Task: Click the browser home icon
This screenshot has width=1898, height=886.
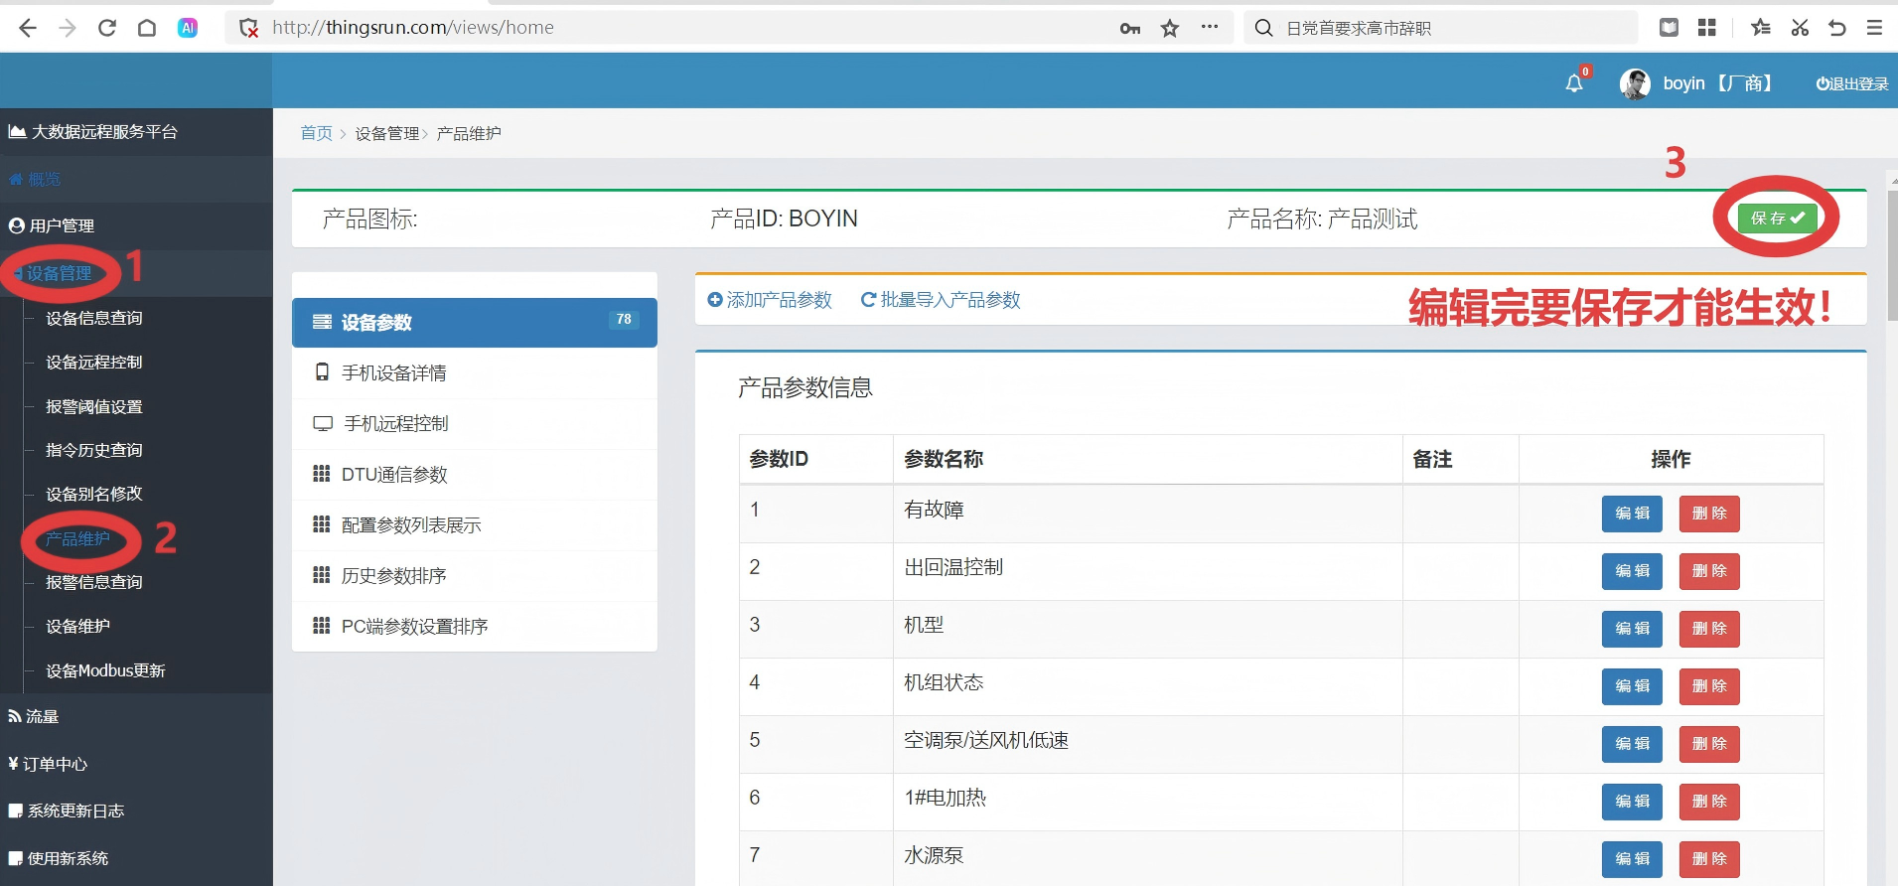Action: tap(147, 28)
